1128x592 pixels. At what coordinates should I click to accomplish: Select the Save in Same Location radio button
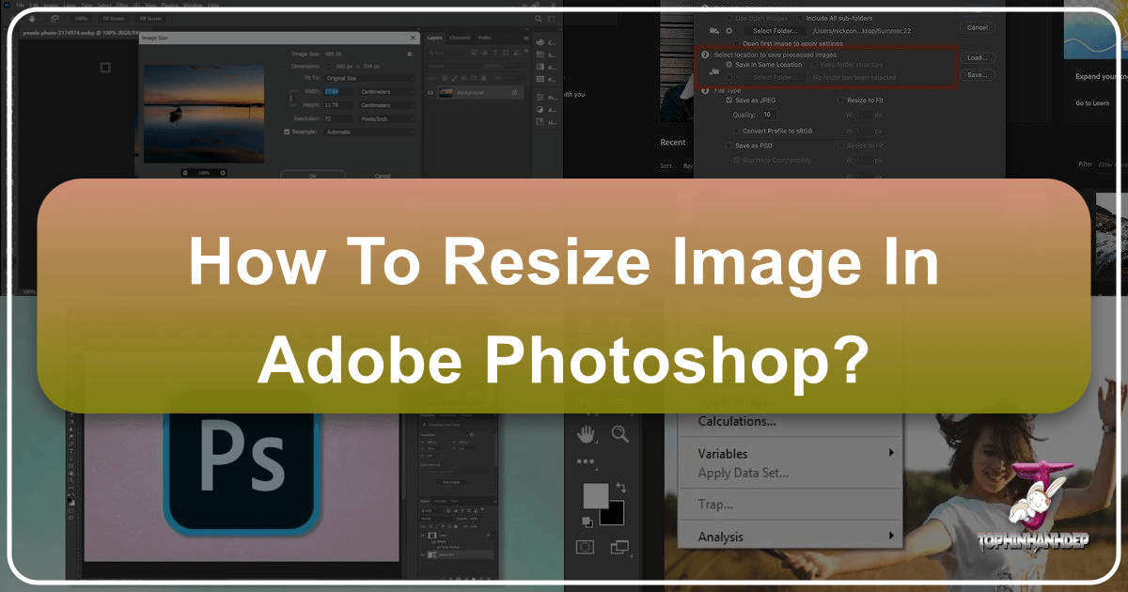tap(729, 65)
